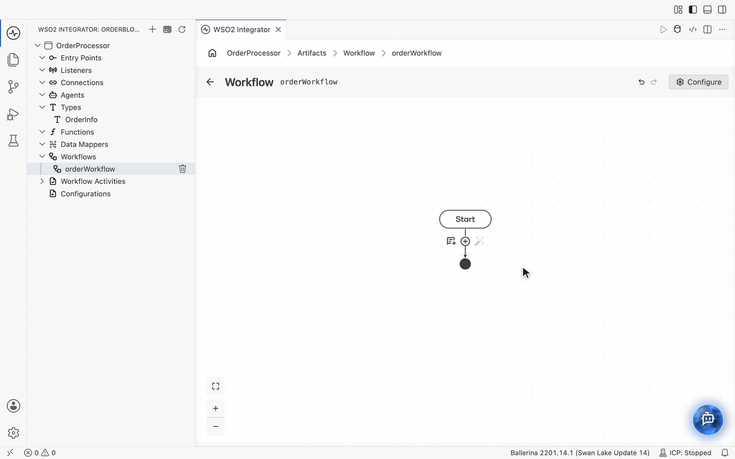Select the WSO2 Integrator editor tab
The width and height of the screenshot is (735, 459).
tap(241, 29)
